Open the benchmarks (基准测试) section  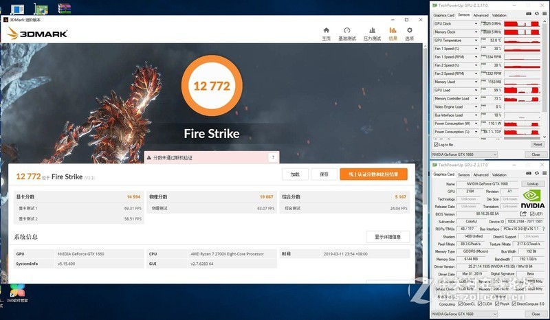(x=347, y=34)
